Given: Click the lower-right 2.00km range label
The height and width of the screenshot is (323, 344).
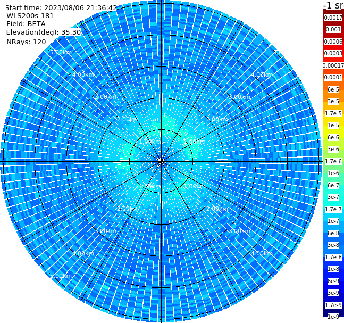Looking at the screenshot, I should [217, 209].
